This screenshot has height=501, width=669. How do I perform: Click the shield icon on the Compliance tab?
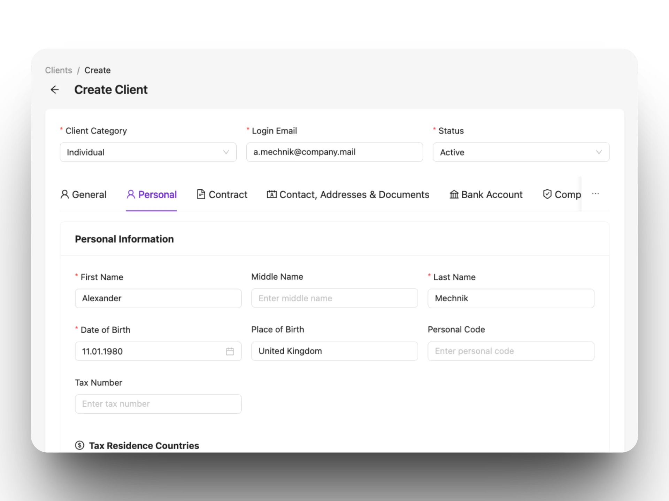(x=547, y=194)
